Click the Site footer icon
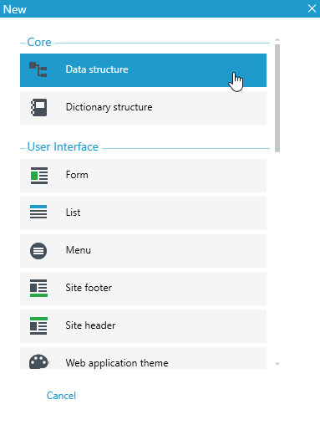320x425 pixels. 38,288
